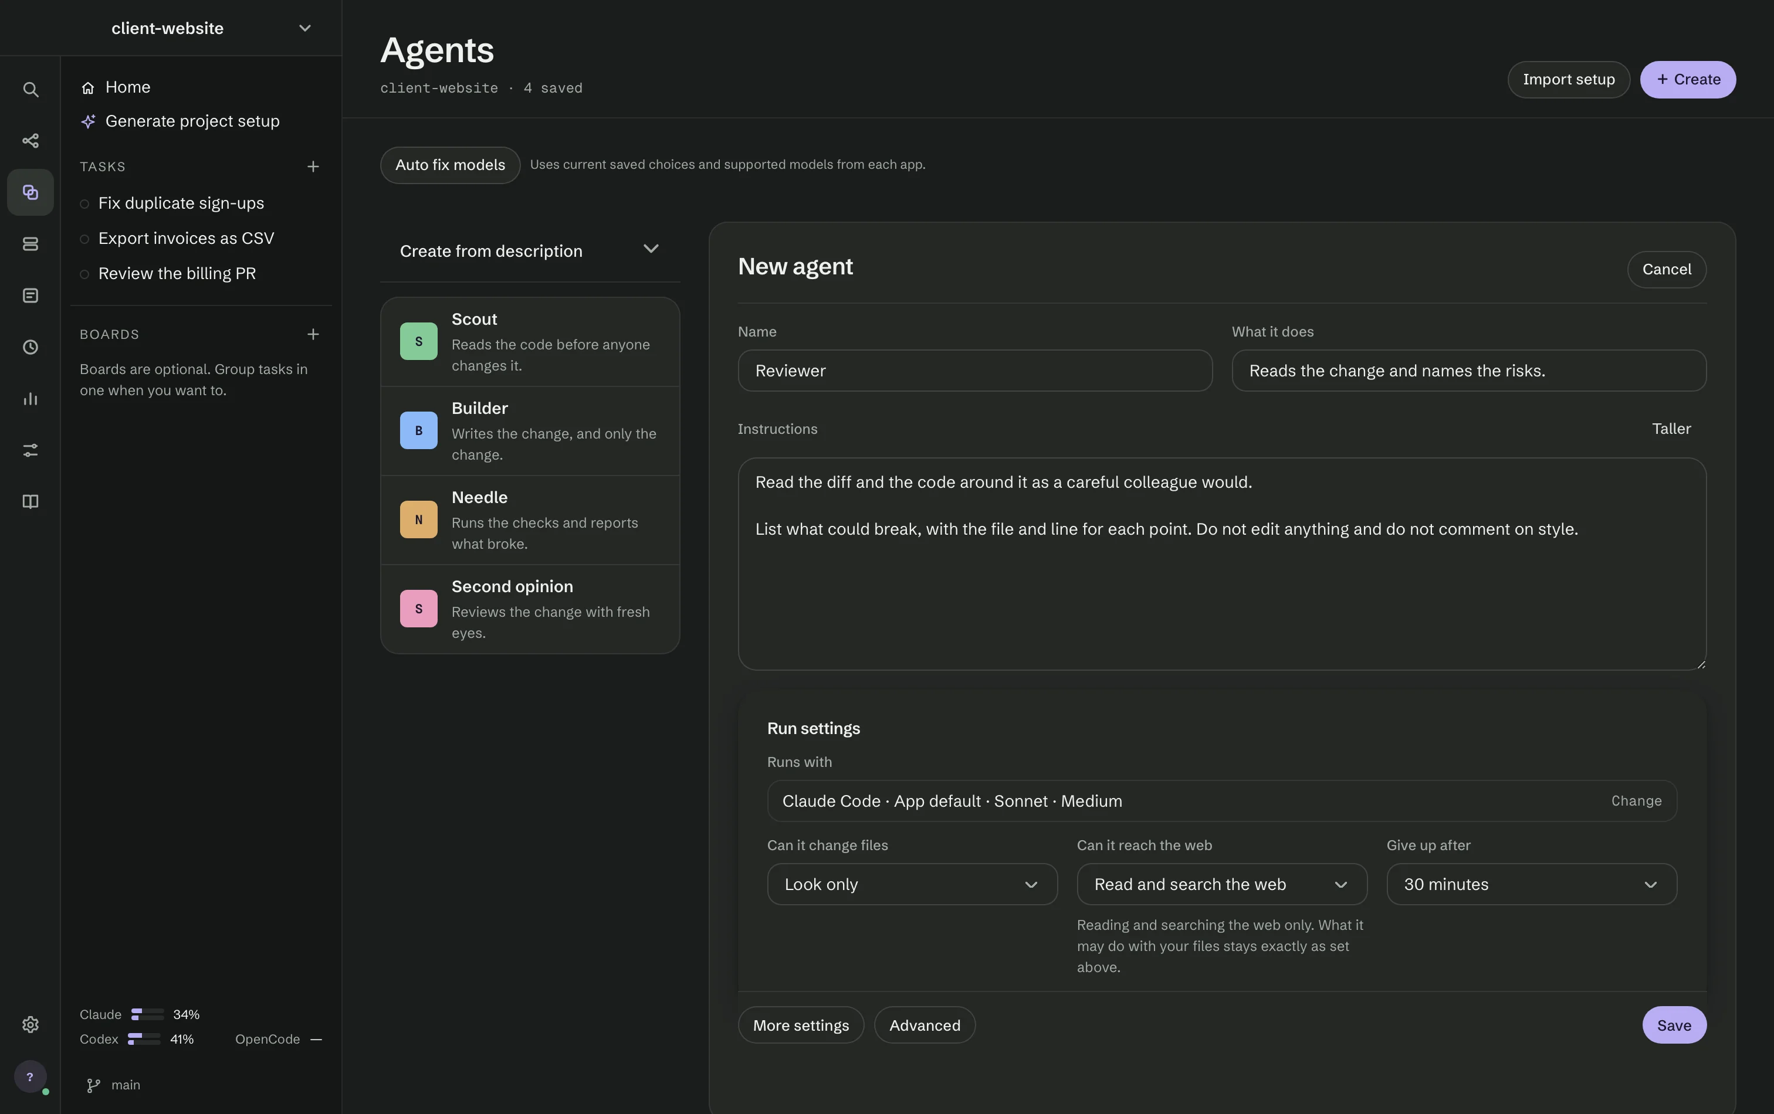This screenshot has width=1774, height=1114.
Task: Open the Look only file permission dropdown
Action: tap(912, 884)
